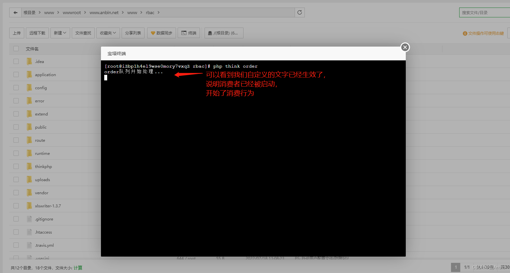The image size is (510, 273).
Task: Expand the 新建 dropdown
Action: tap(60, 33)
